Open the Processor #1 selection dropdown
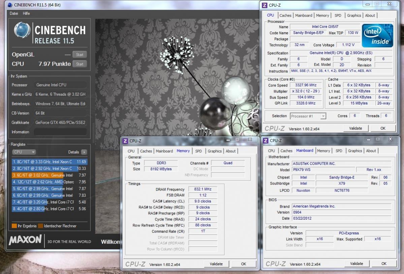The height and width of the screenshot is (274, 404). coord(308,116)
